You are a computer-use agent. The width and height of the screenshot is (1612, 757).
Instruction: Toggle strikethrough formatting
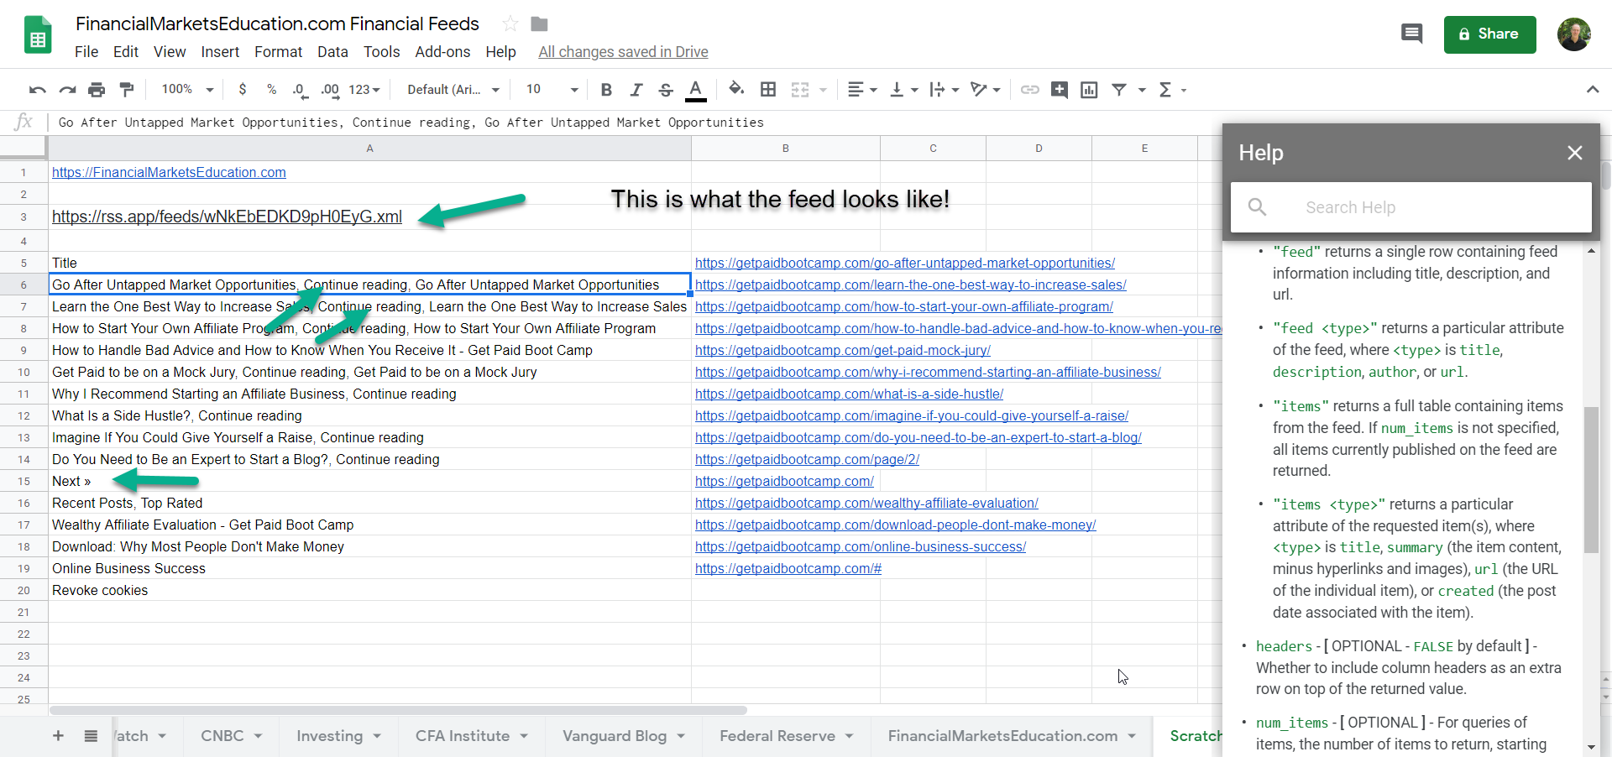666,90
